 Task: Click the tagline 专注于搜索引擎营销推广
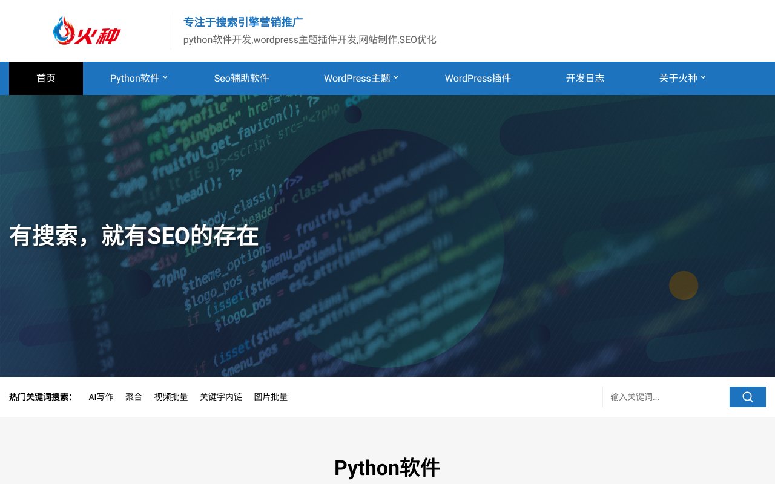(x=243, y=22)
